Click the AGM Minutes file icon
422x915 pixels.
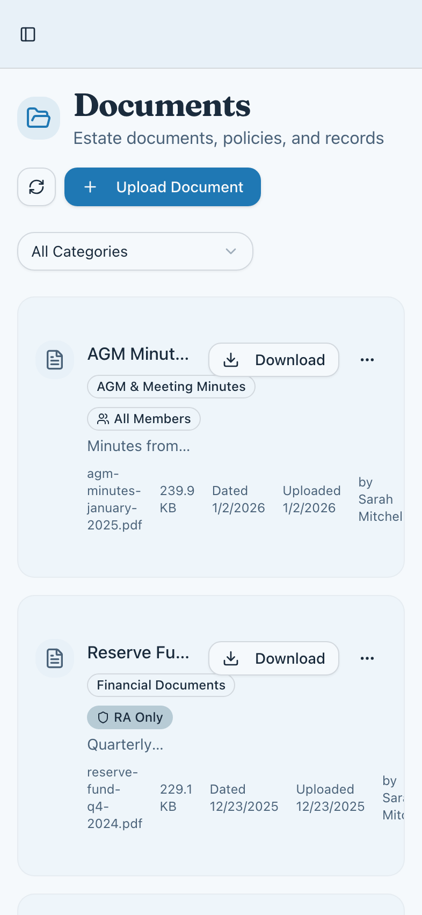point(55,360)
